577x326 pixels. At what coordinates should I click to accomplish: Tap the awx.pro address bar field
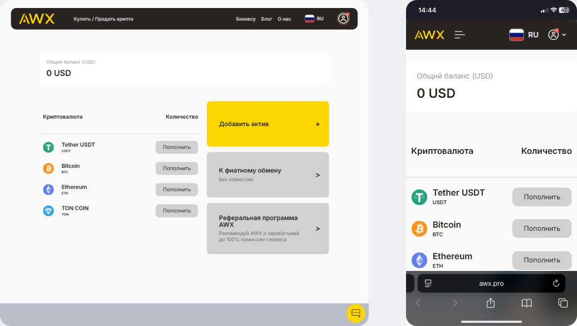491,283
